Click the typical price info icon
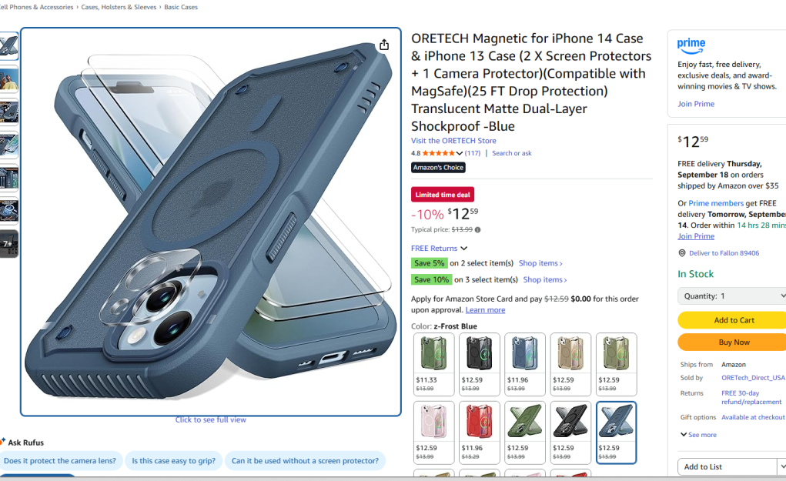The image size is (786, 481). [x=478, y=230]
